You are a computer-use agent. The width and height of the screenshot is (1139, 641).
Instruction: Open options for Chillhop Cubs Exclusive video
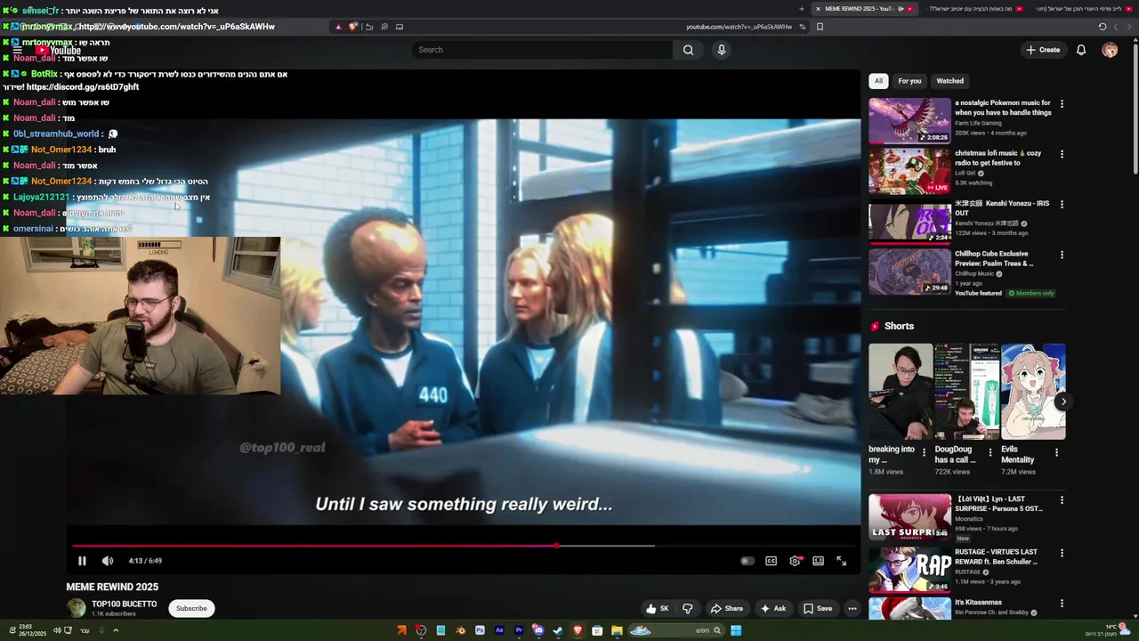[1062, 255]
